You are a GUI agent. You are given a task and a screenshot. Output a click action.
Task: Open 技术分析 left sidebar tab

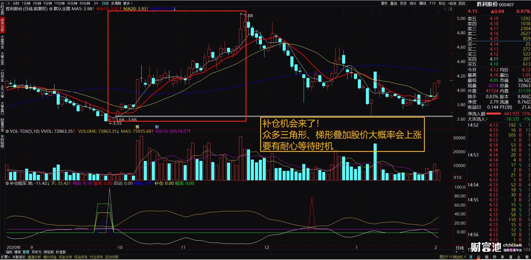click(x=2, y=25)
